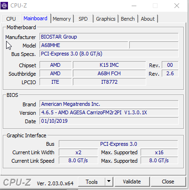Click the graphic interface bus PCI-Express 3.0

[118, 144]
